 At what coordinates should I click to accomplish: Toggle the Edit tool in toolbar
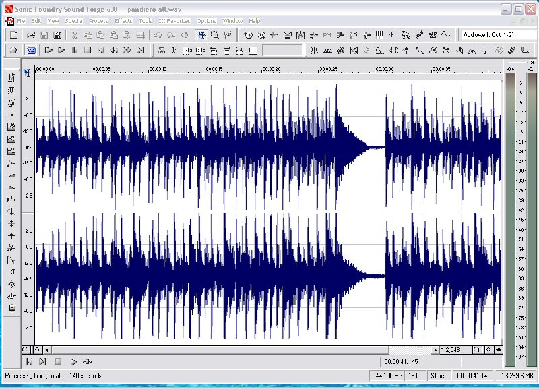201,35
